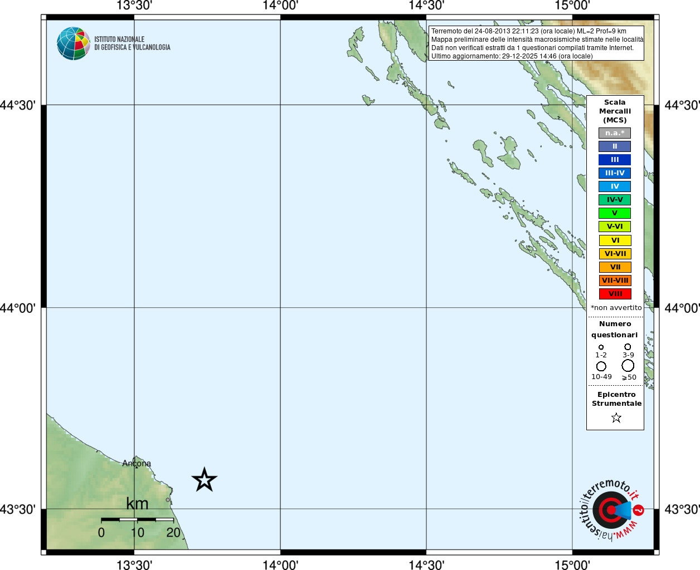
Task: Click the 3-9 questionnaires circle symbol
Action: point(628,347)
